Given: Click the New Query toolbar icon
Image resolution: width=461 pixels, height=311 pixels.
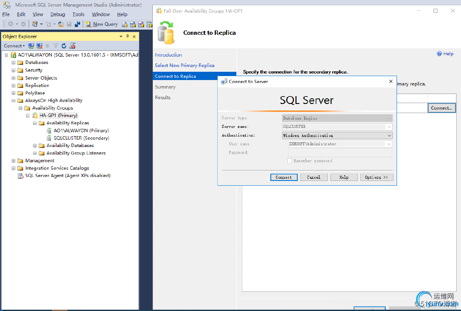Looking at the screenshot, I should tap(102, 24).
